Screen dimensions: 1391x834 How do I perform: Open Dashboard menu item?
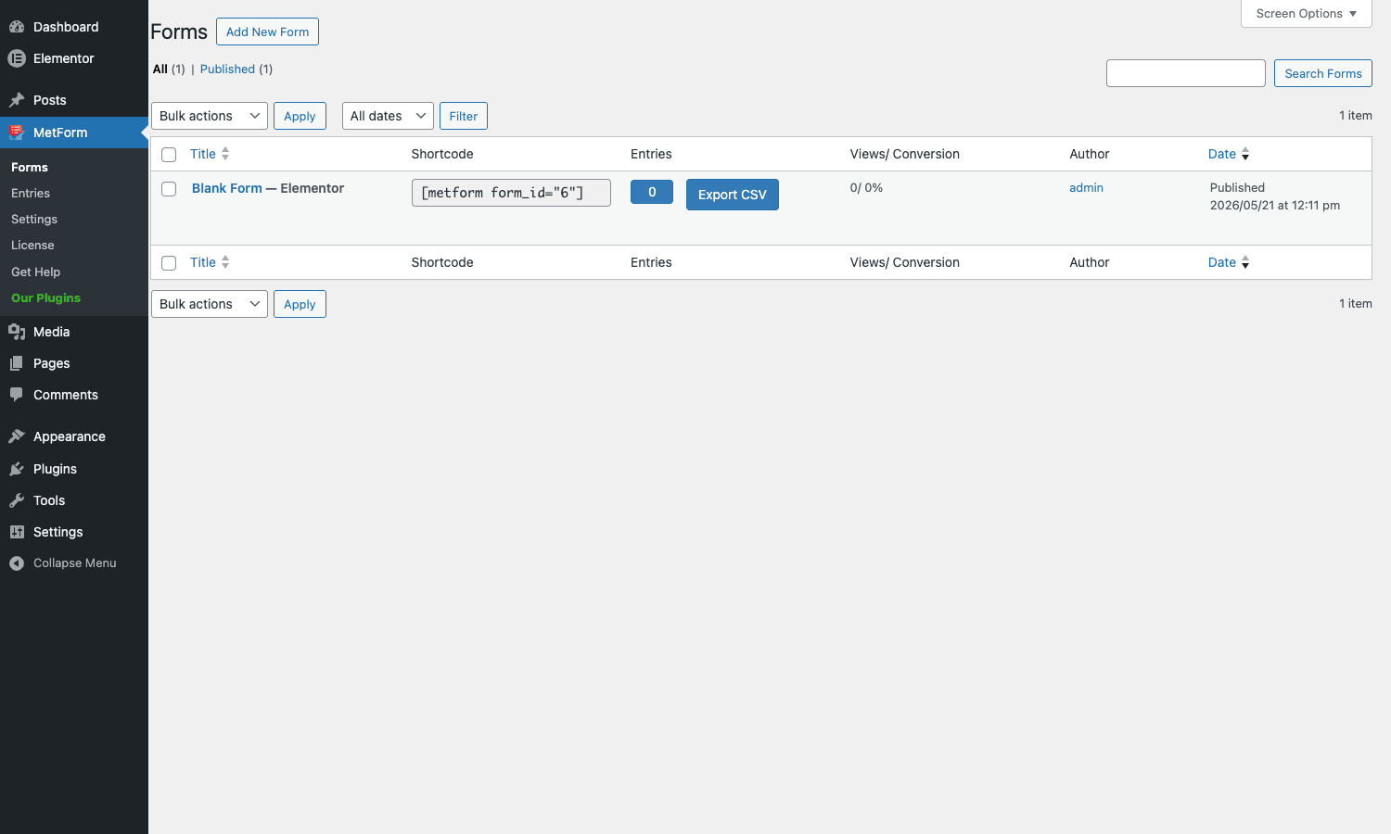coord(66,27)
